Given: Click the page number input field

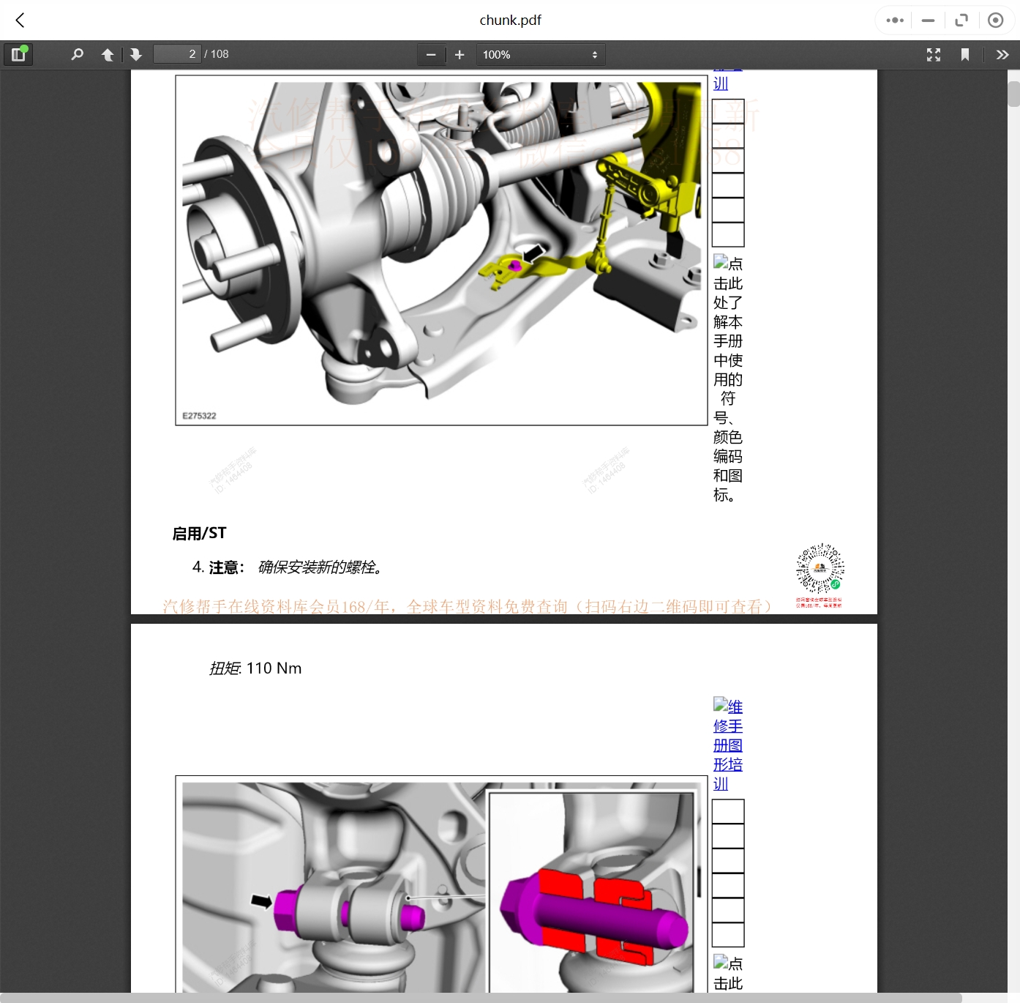Looking at the screenshot, I should point(177,53).
